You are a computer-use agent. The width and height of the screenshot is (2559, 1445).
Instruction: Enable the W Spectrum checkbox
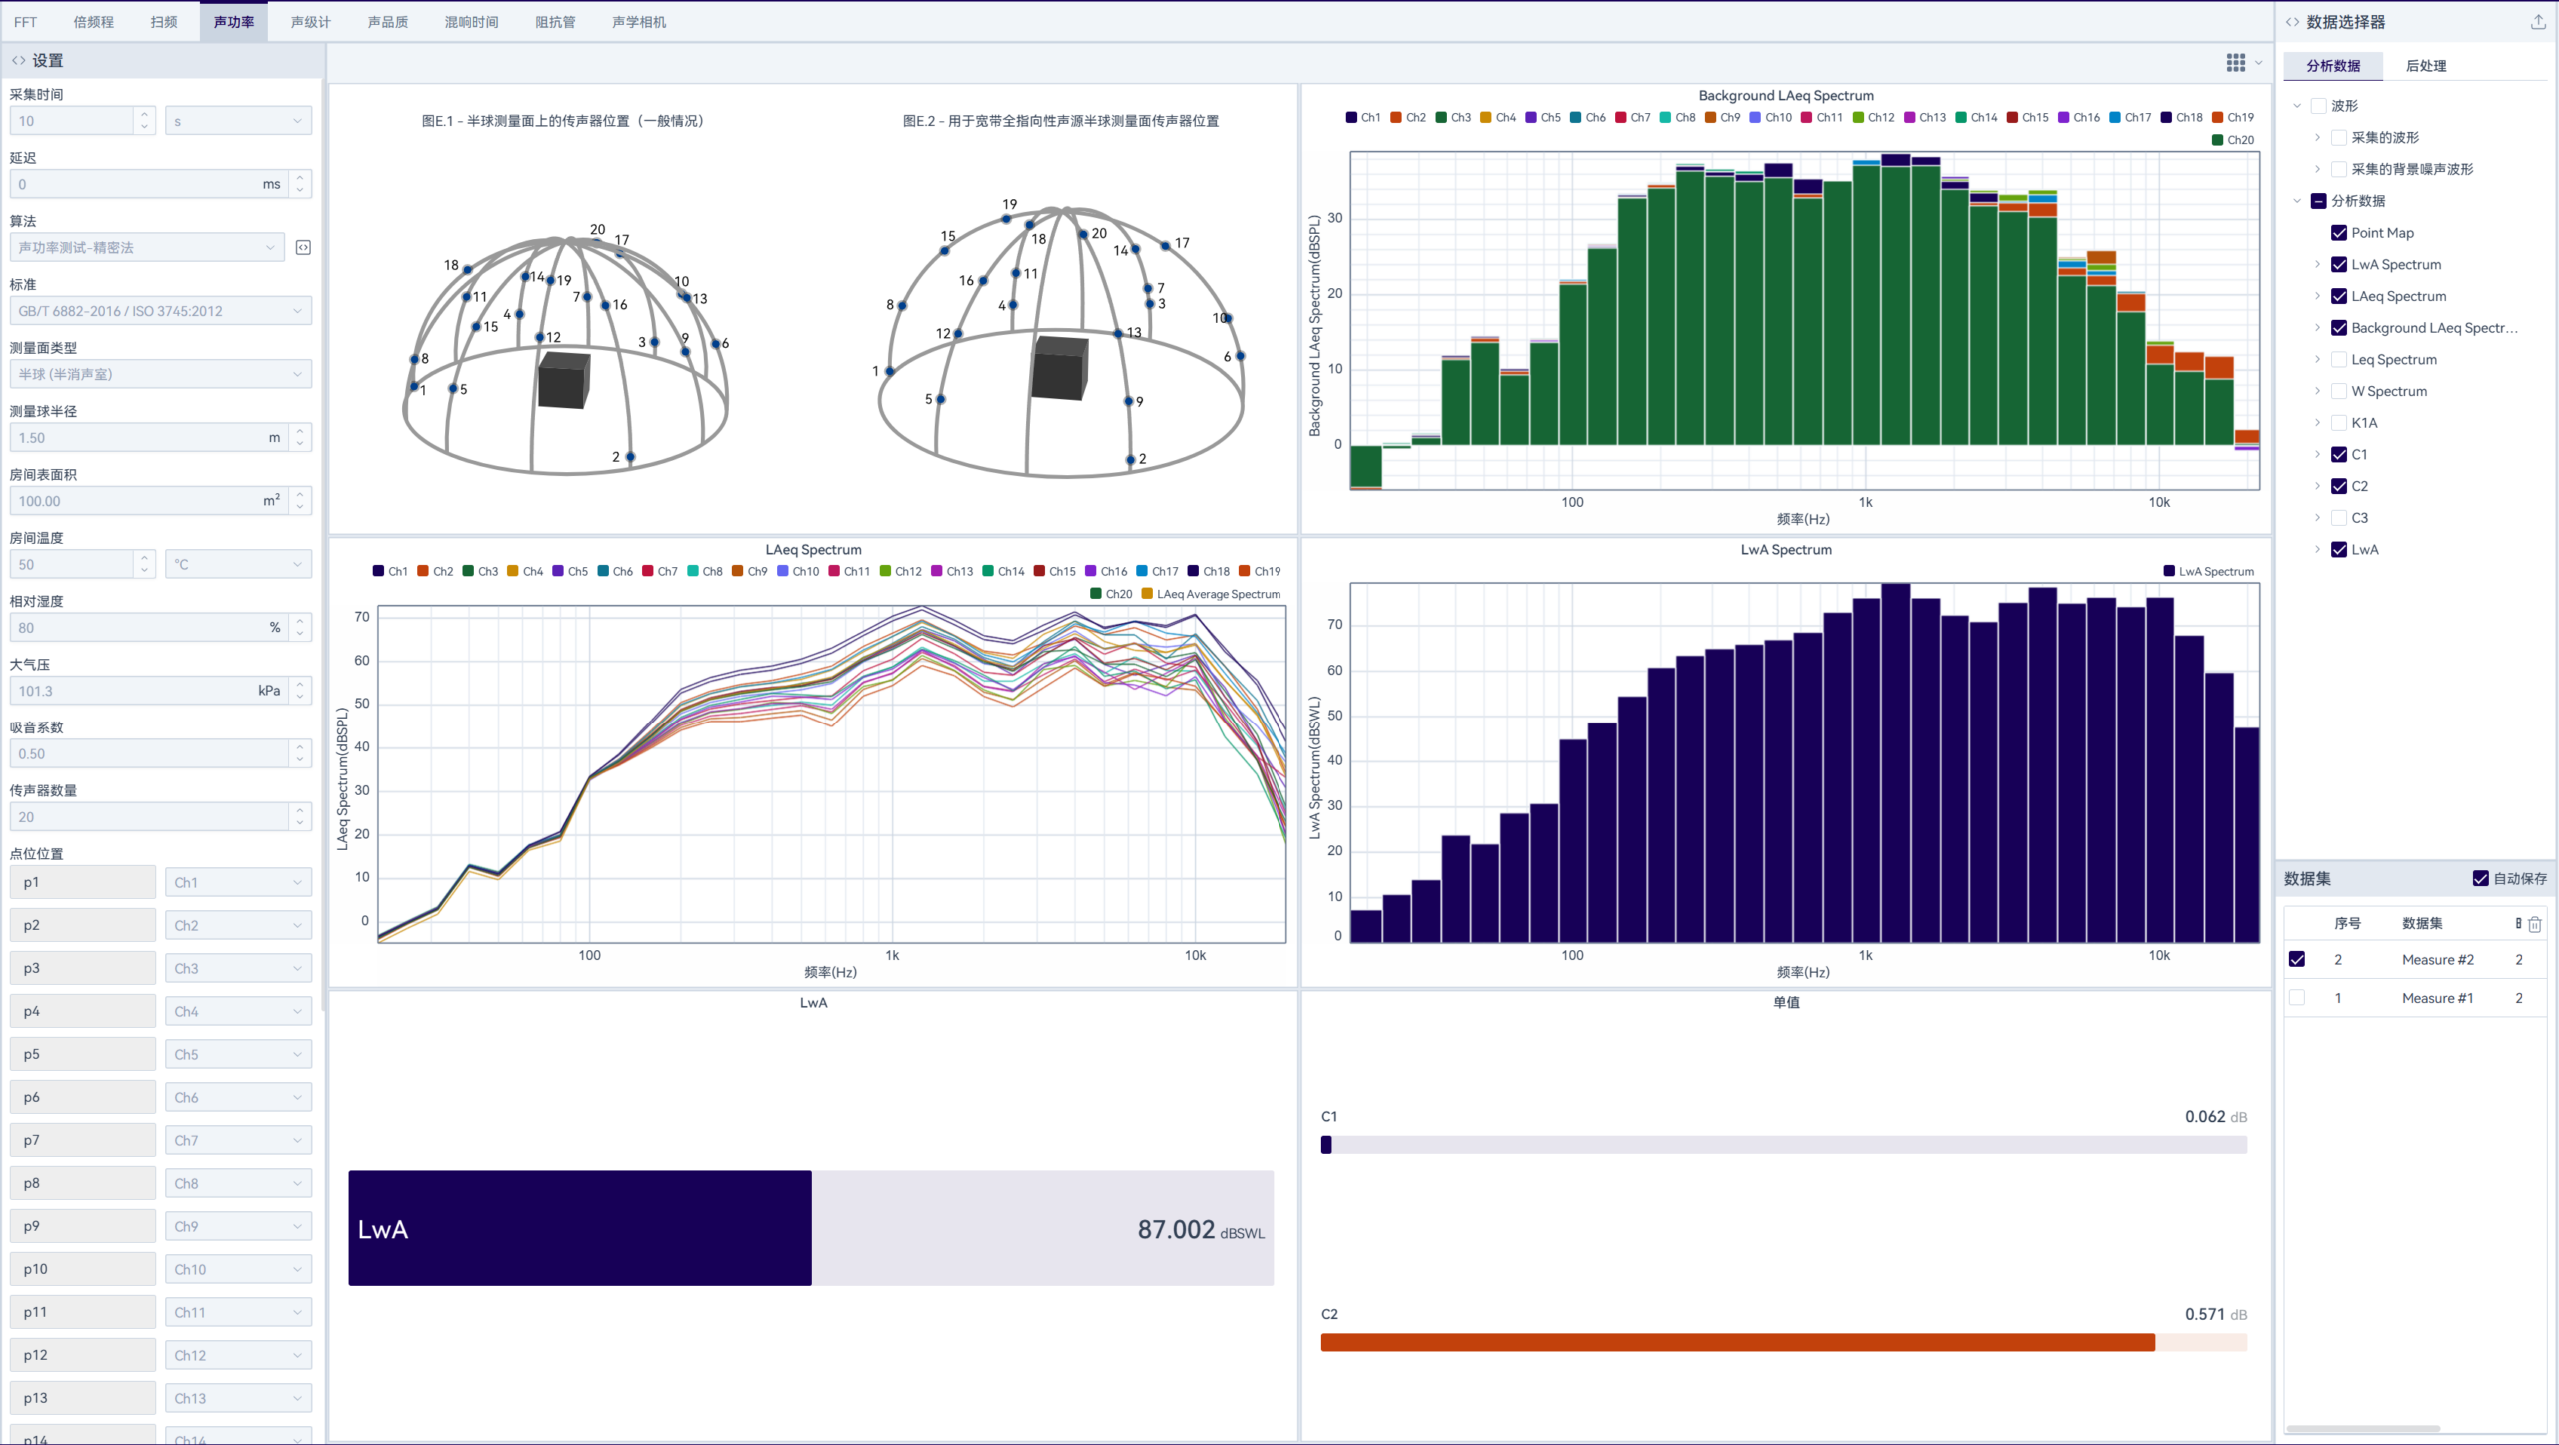coord(2339,391)
